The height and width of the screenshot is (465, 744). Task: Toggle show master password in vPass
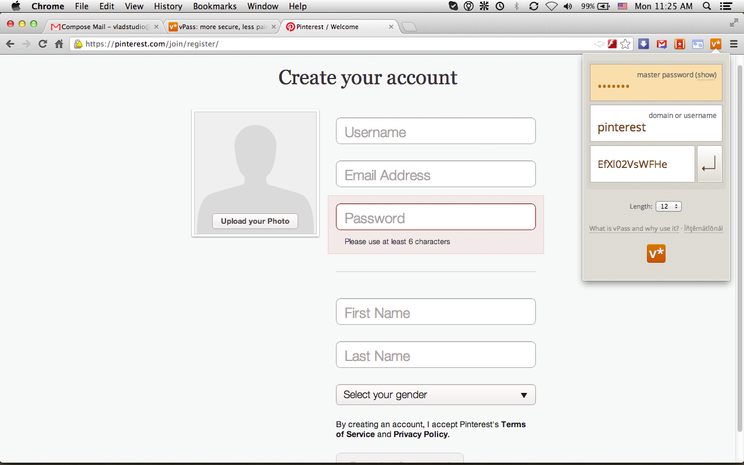click(706, 75)
